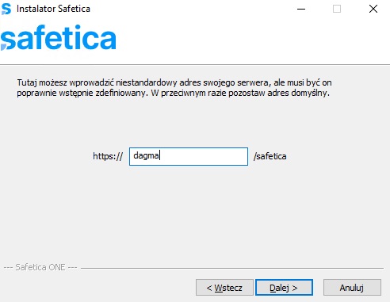
Task: Click the horizontal separator line beside Safetica ONE
Action: (x=232, y=268)
